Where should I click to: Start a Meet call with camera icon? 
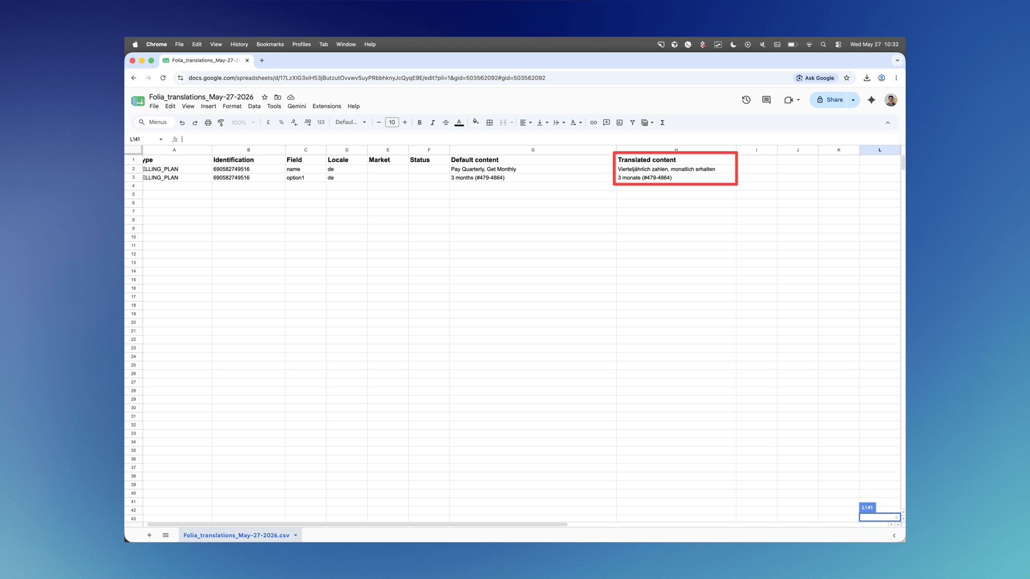click(789, 100)
